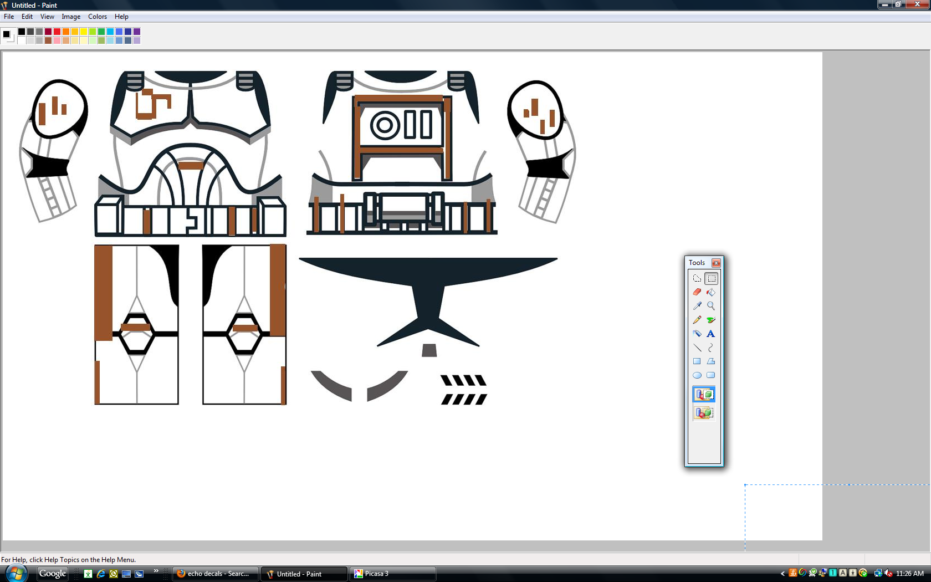
Task: Pick the purple color swatch
Action: (x=137, y=32)
